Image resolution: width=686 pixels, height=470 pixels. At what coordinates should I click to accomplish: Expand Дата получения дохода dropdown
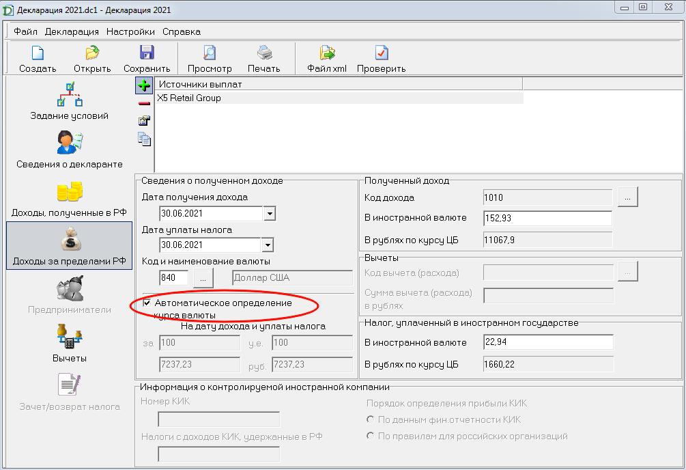[x=269, y=214]
